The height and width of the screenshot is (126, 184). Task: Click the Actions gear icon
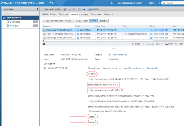tap(89, 9)
